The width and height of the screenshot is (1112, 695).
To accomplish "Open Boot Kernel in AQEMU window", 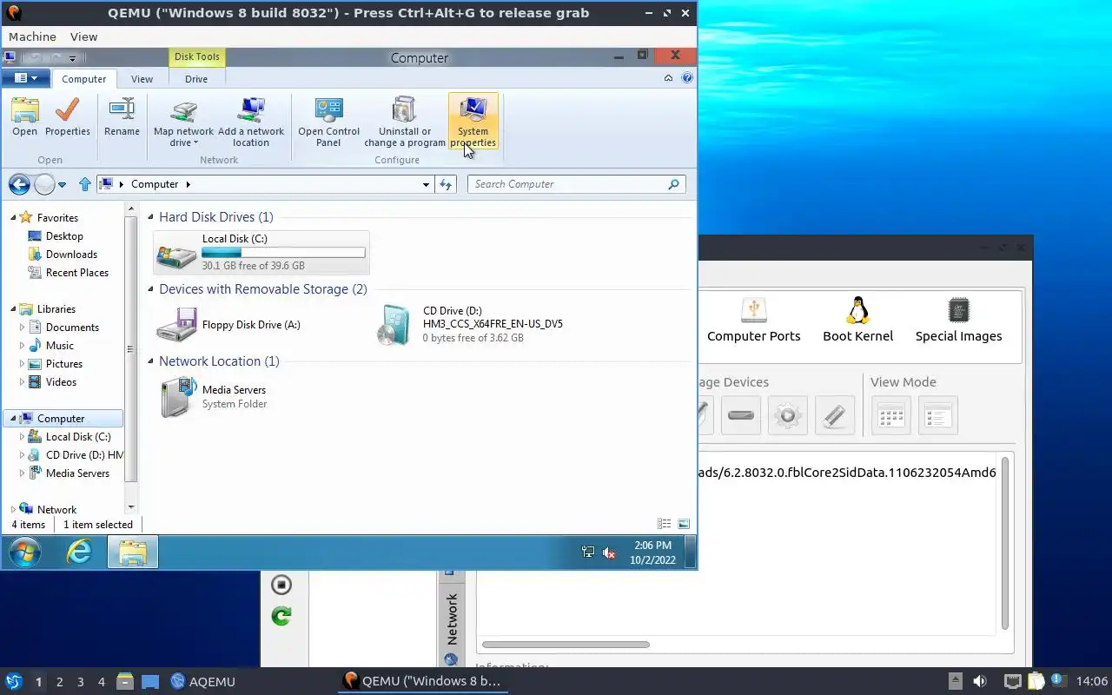I will 857,321.
